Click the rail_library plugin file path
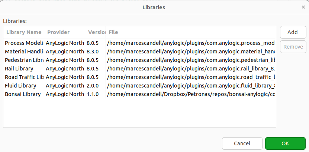This screenshot has width=309, height=152. pos(191,69)
